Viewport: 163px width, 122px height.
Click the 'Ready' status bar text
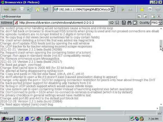[4, 113]
